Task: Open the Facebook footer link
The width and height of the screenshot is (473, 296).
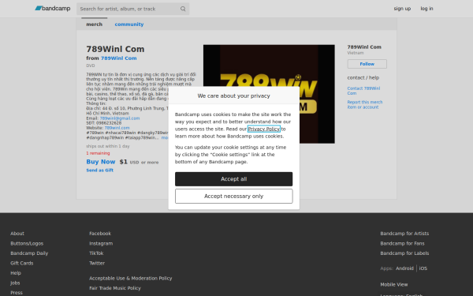Action: click(x=100, y=234)
